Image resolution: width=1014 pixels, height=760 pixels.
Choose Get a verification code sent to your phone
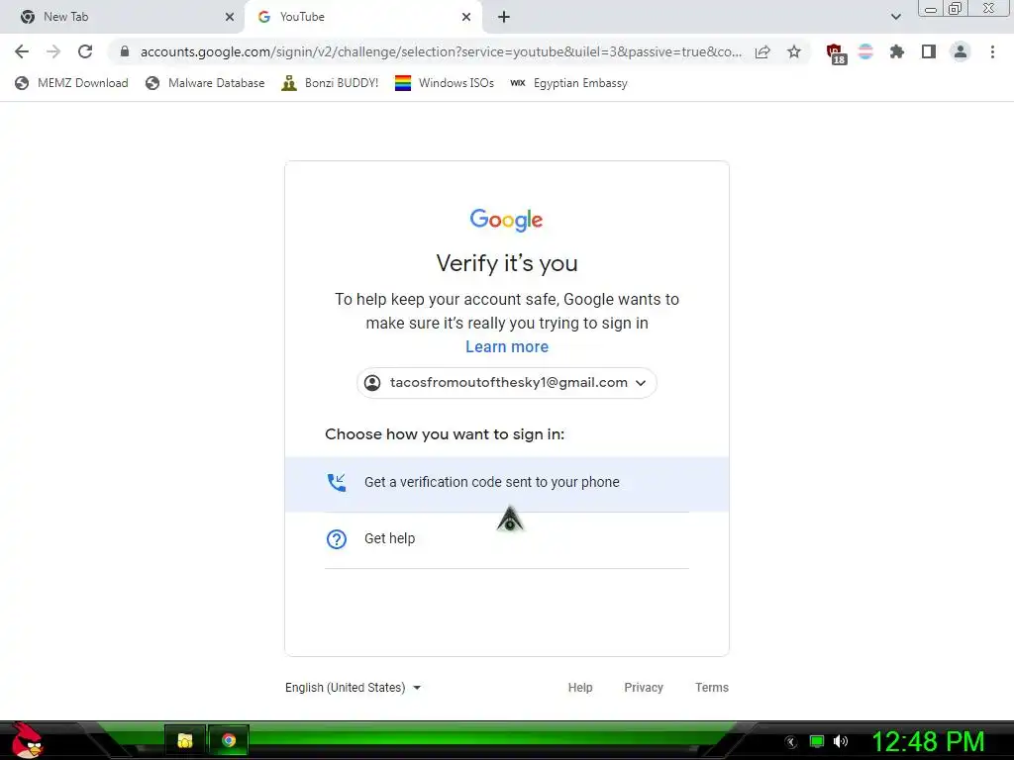507,484
